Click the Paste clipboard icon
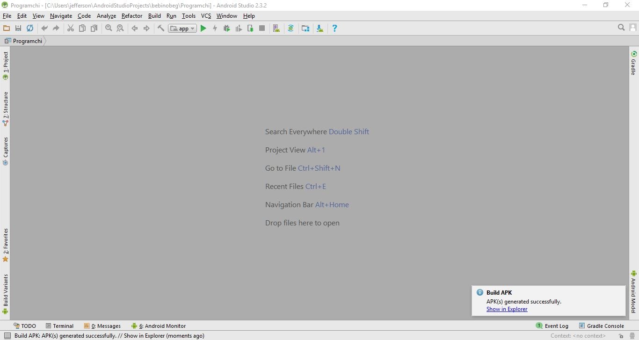This screenshot has height=340, width=639. coord(94,28)
